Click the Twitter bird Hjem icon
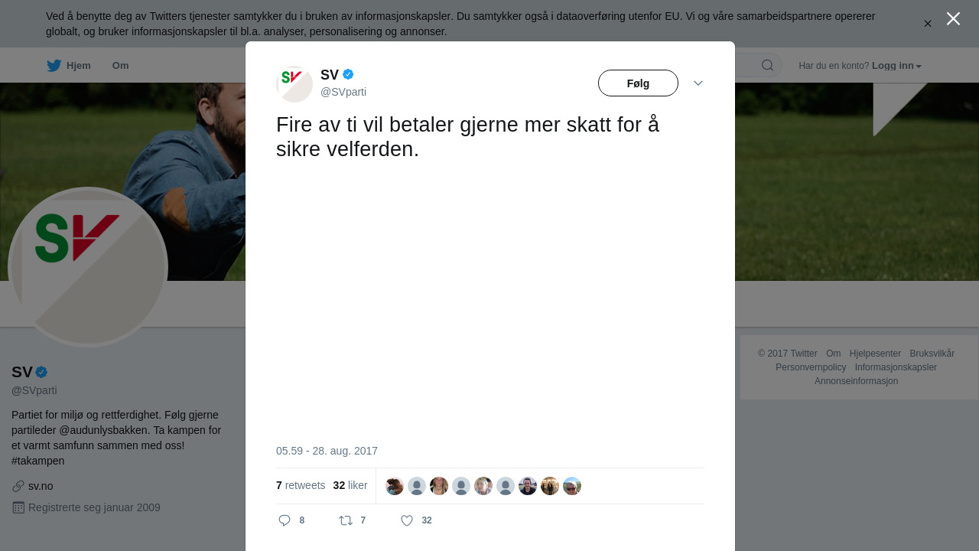This screenshot has height=551, width=979. click(x=54, y=66)
